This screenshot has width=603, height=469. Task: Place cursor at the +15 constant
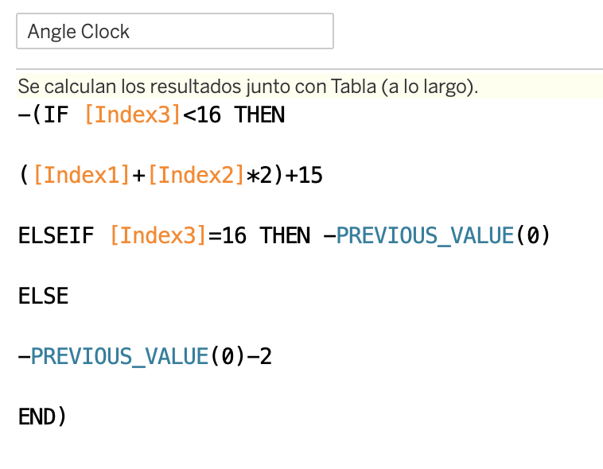point(305,176)
